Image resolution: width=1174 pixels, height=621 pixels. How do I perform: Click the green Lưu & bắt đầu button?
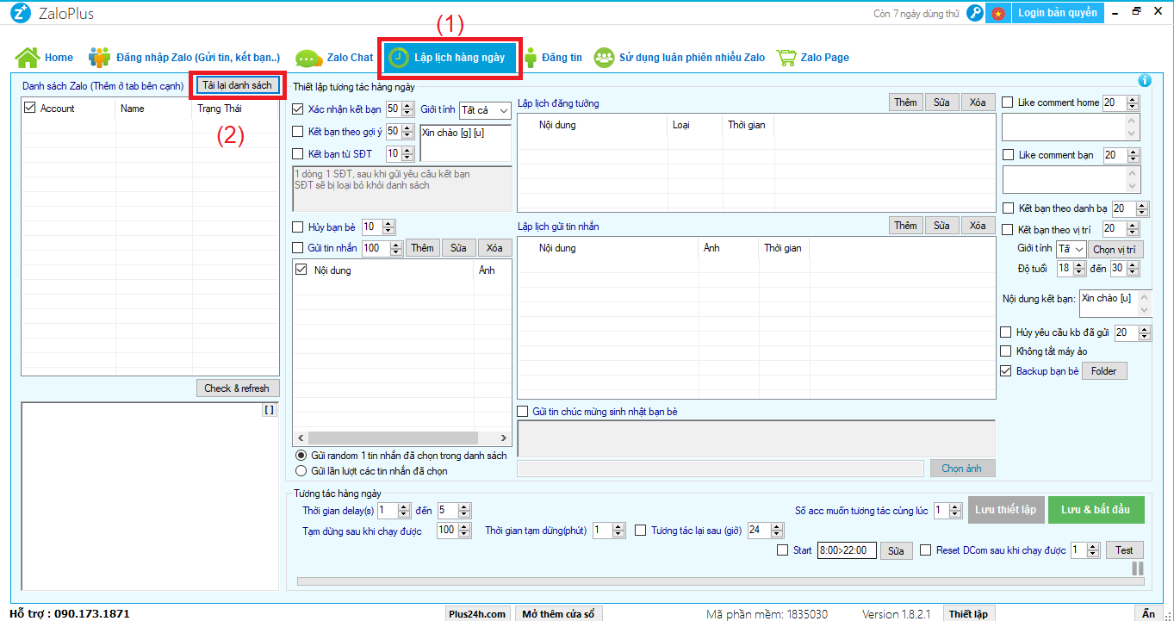pyautogui.click(x=1096, y=509)
